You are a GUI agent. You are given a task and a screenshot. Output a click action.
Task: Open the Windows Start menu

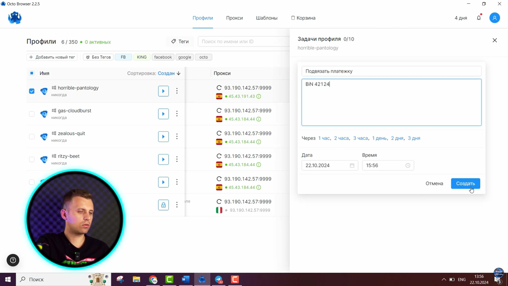point(8,279)
